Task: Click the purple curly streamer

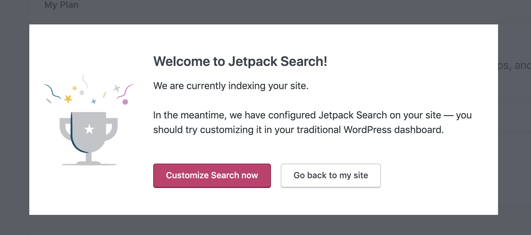Action: tap(126, 91)
